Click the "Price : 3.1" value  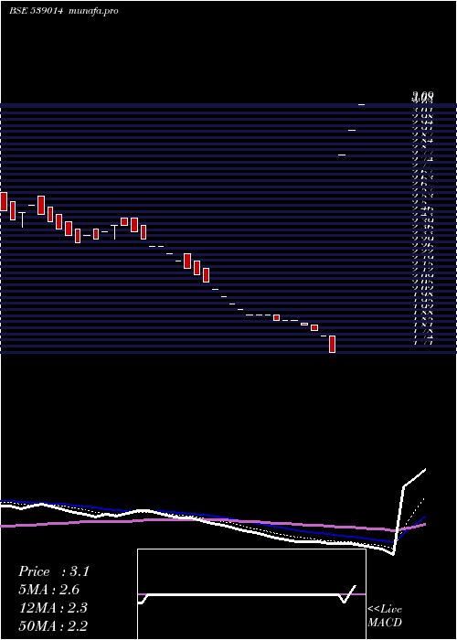click(x=53, y=571)
